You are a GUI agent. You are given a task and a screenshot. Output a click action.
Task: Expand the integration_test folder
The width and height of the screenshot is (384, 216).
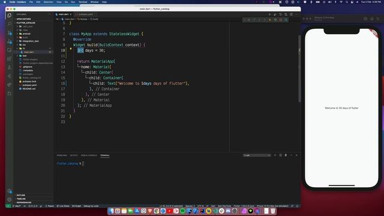click(x=31, y=41)
